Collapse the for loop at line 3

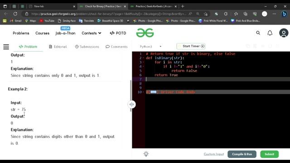143,62
